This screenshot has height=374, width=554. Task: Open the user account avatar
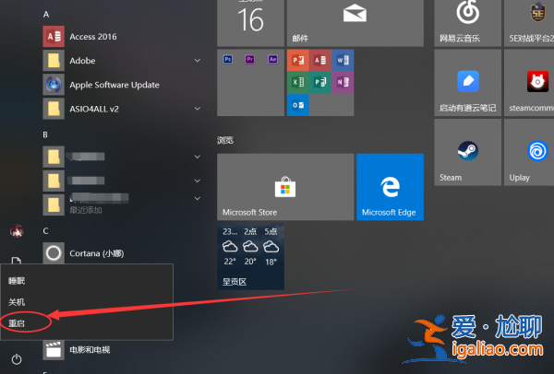tap(17, 231)
